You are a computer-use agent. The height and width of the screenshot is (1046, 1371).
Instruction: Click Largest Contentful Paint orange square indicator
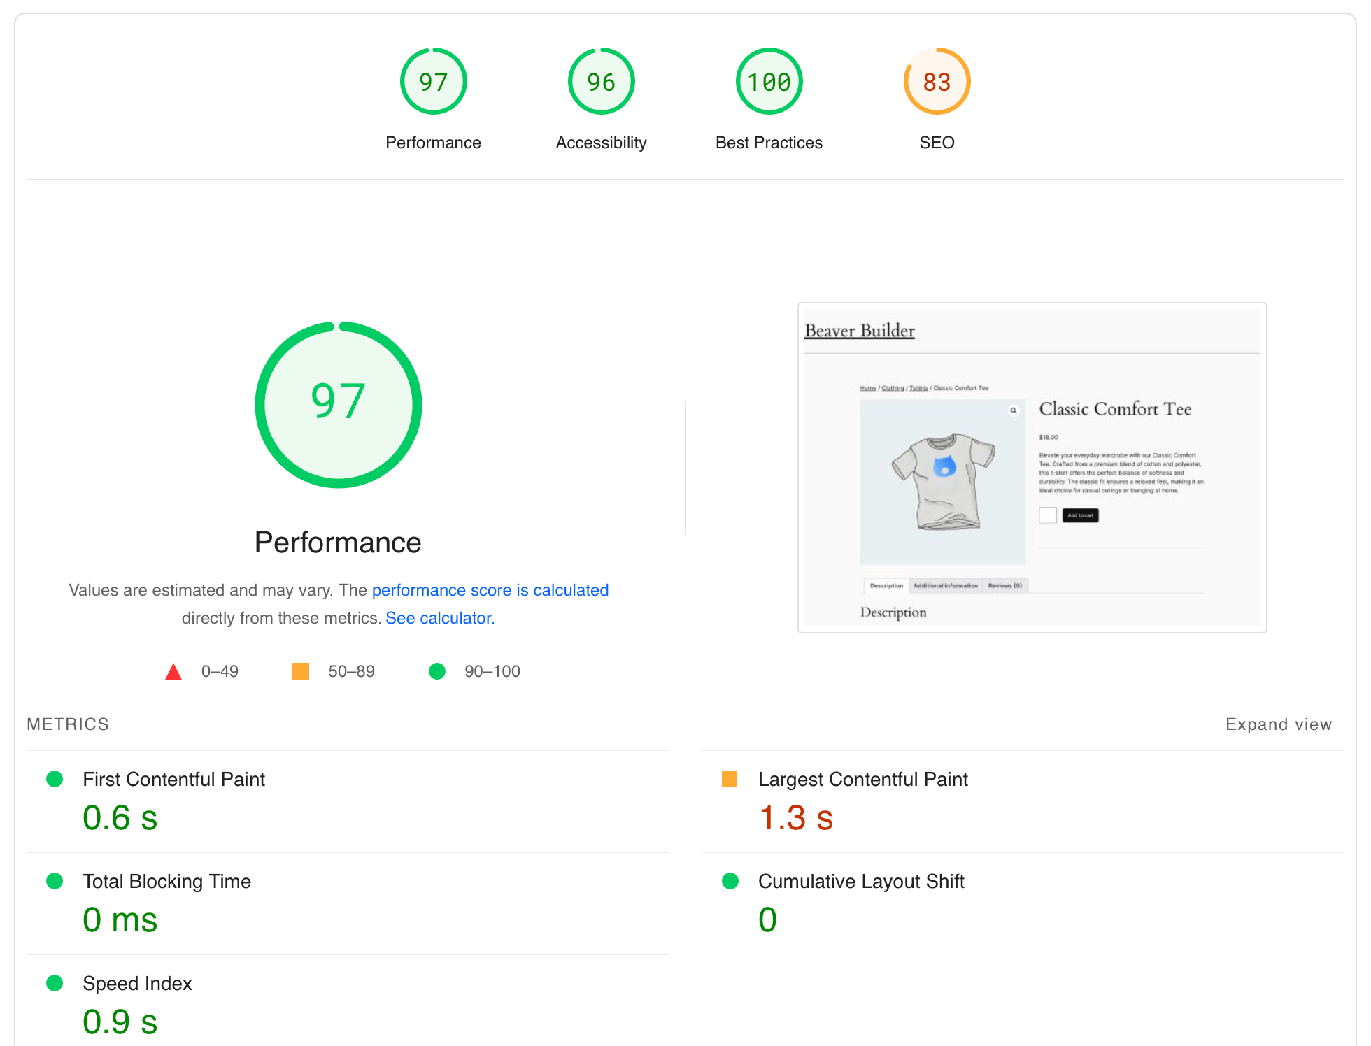729,779
